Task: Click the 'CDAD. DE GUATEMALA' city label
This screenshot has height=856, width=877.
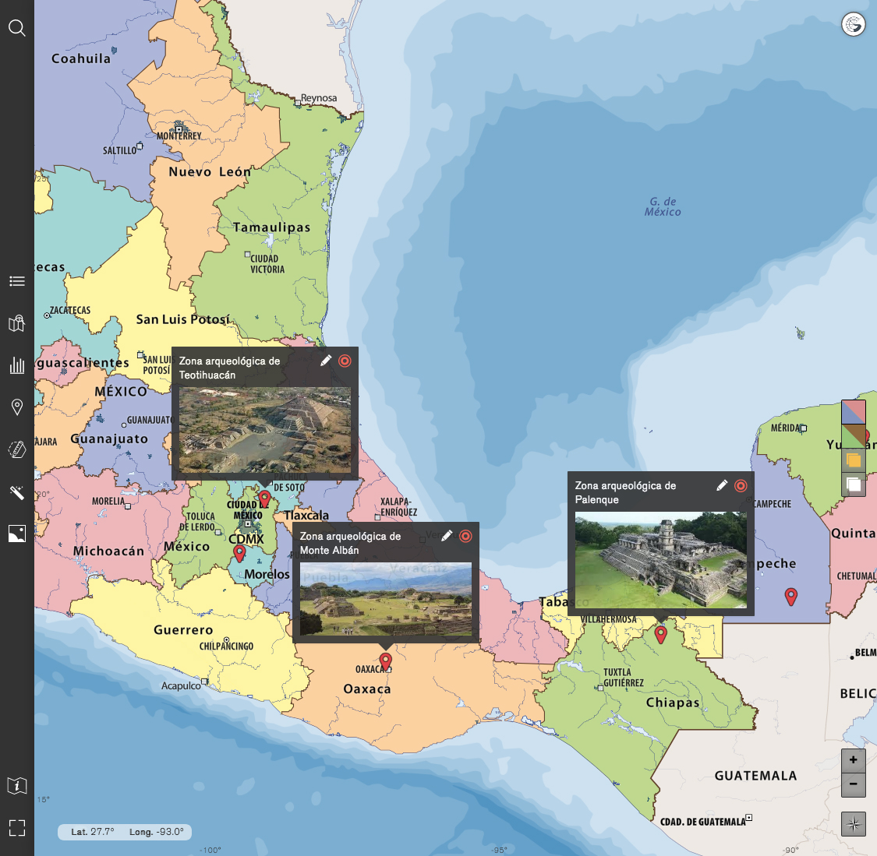Action: [x=703, y=822]
